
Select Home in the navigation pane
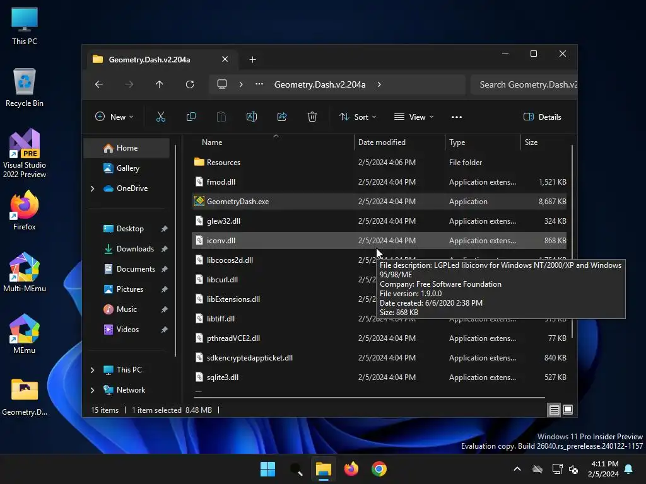tap(126, 148)
